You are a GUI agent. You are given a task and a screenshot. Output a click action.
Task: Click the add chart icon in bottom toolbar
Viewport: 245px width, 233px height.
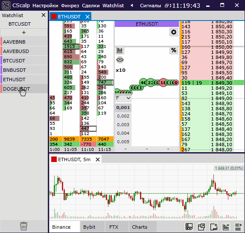[226, 227]
